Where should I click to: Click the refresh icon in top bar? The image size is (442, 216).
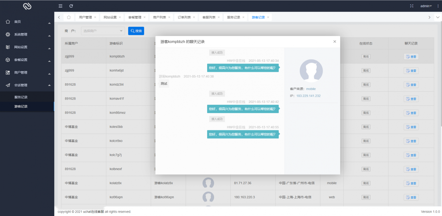[x=71, y=6]
